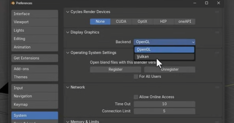Click the Time Out value field

coord(165,104)
